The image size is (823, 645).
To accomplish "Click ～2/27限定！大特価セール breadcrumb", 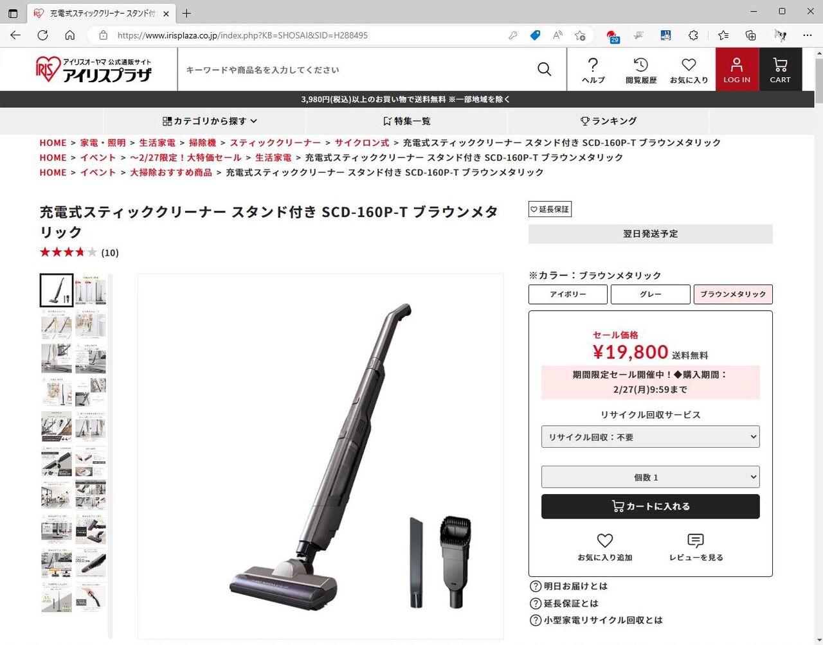I will [186, 157].
